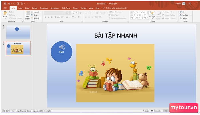Pick the right arrow shape
Image resolution: width=200 pixels, height=115 pixels.
[x=140, y=15]
